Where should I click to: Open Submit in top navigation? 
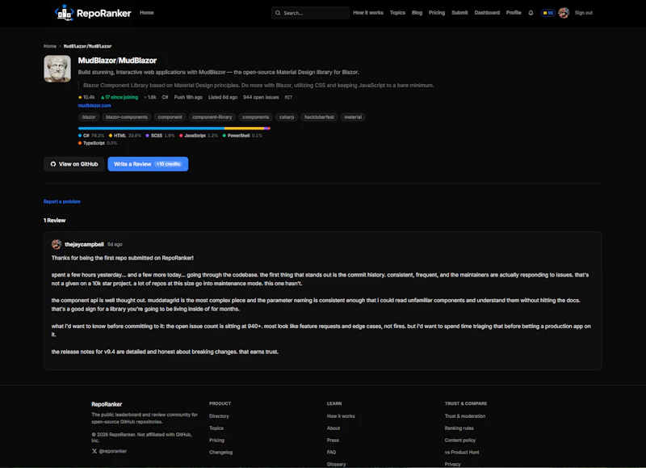459,13
